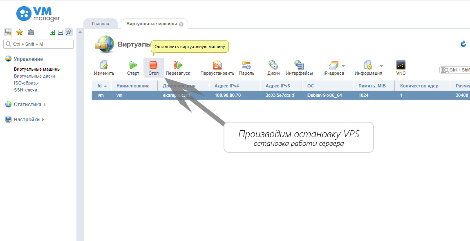The width and height of the screenshot is (470, 241).
Task: Open favorites with the star icon
Action: pos(20,32)
